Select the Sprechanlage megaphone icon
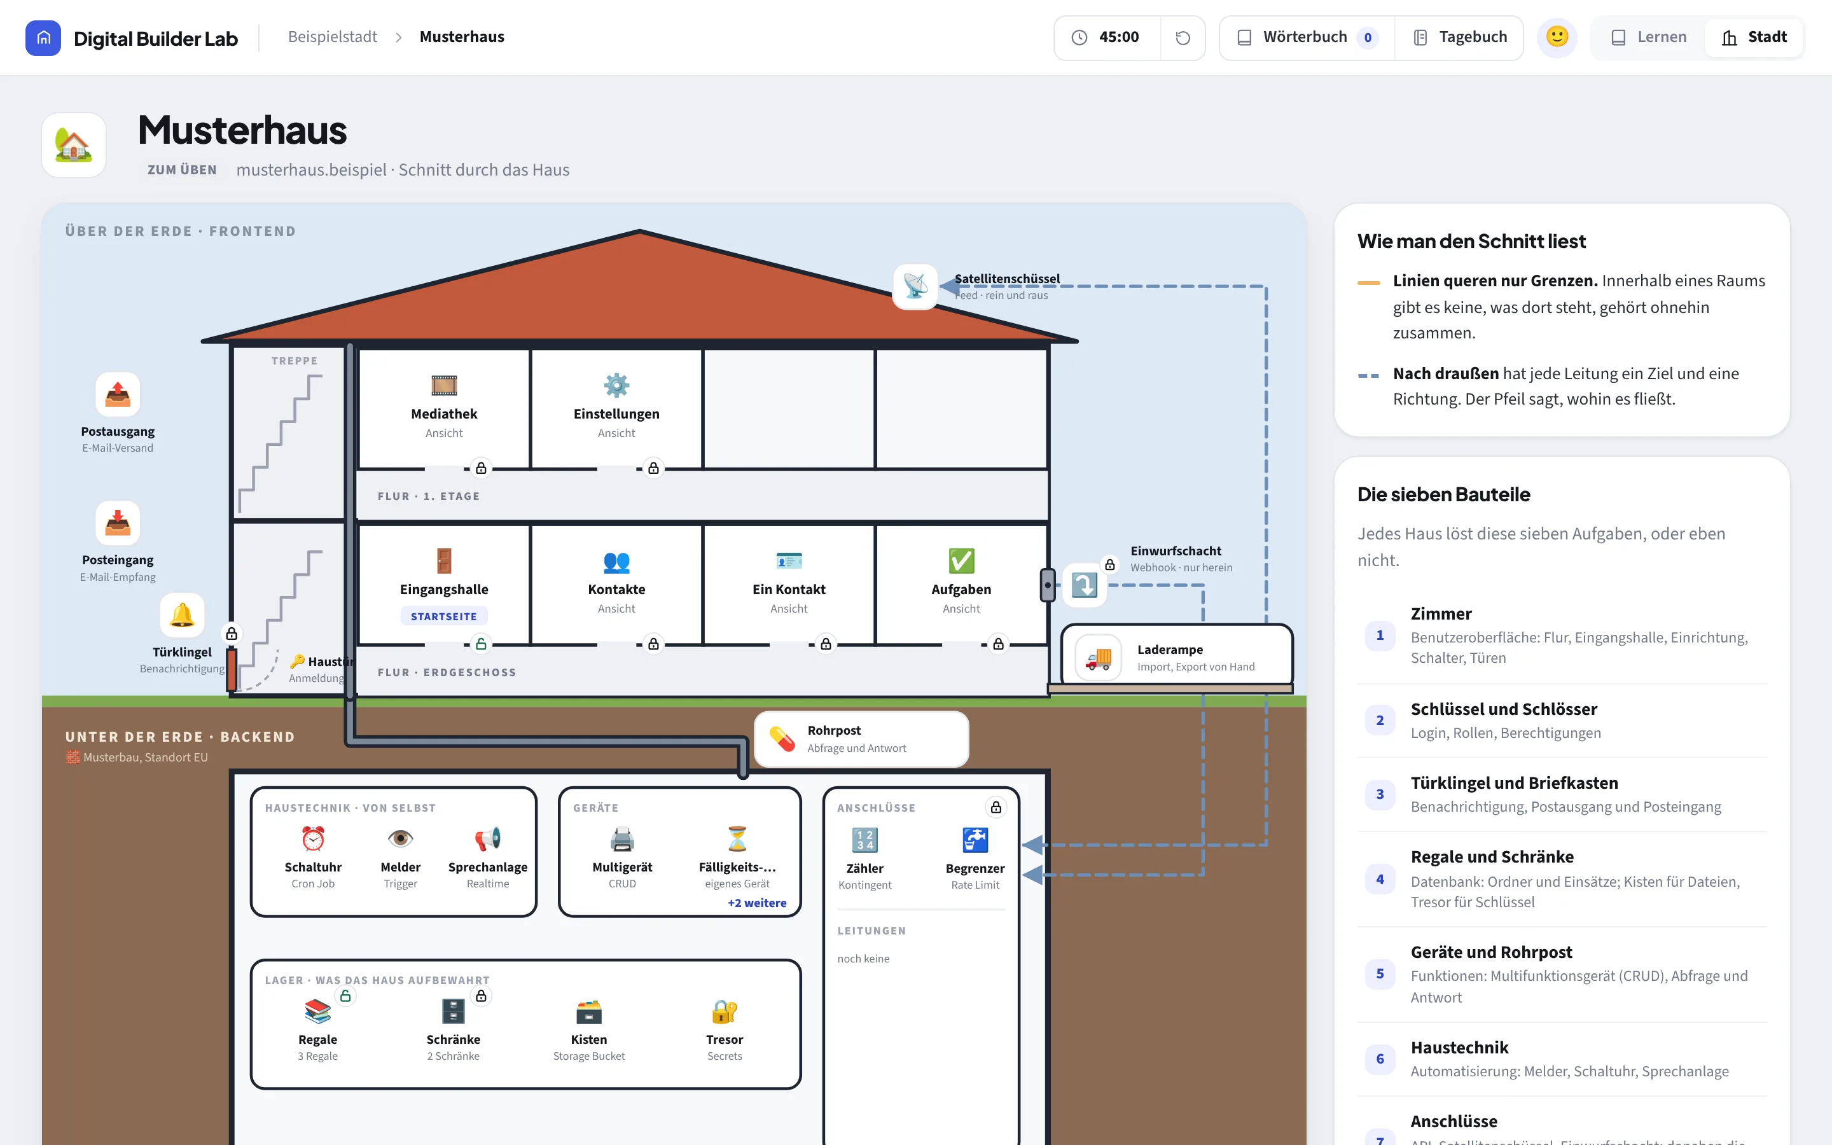This screenshot has height=1145, width=1832. [487, 838]
